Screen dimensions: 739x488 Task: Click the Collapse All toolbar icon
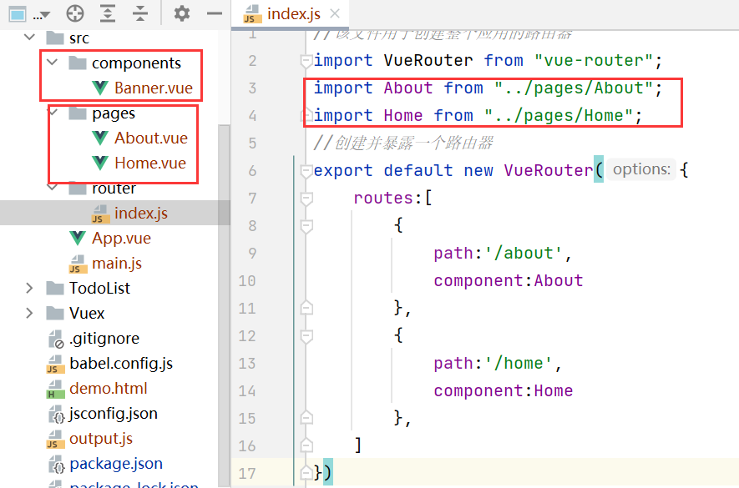[140, 13]
